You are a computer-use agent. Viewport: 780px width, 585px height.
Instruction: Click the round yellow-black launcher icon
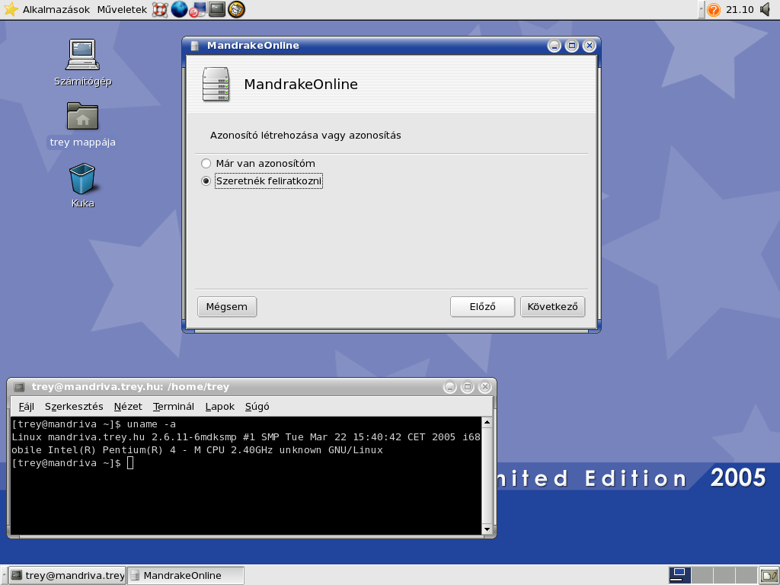point(237,9)
